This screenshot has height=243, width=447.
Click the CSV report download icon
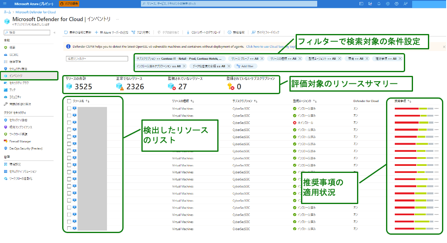tap(188, 32)
